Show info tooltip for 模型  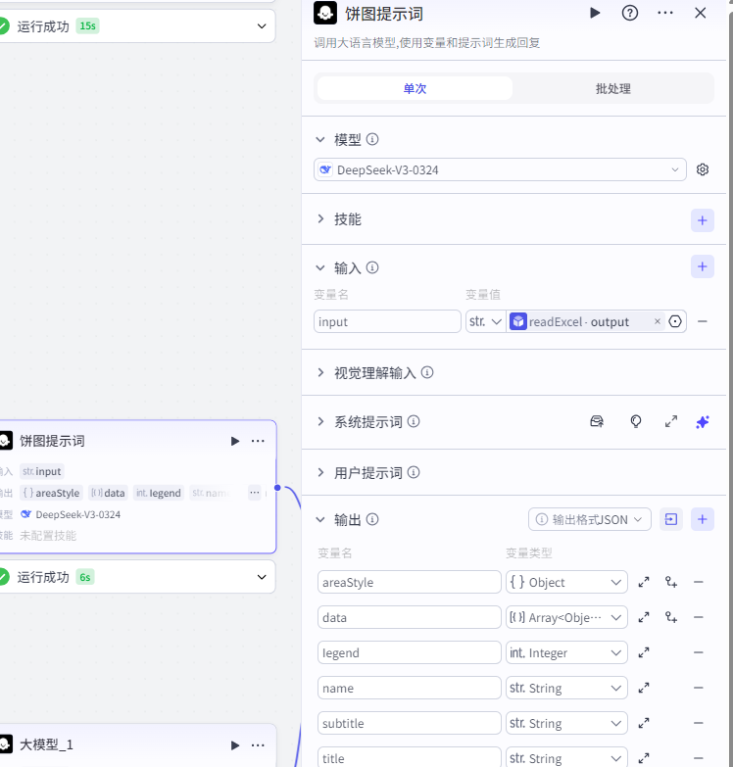[372, 139]
